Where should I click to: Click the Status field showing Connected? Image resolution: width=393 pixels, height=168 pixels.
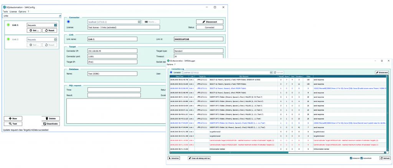(210, 27)
